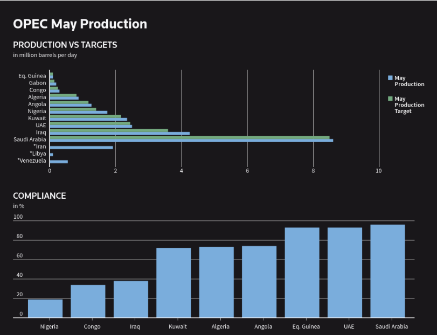Select the Nigeria compliance bar
437x335 pixels.
point(45,309)
